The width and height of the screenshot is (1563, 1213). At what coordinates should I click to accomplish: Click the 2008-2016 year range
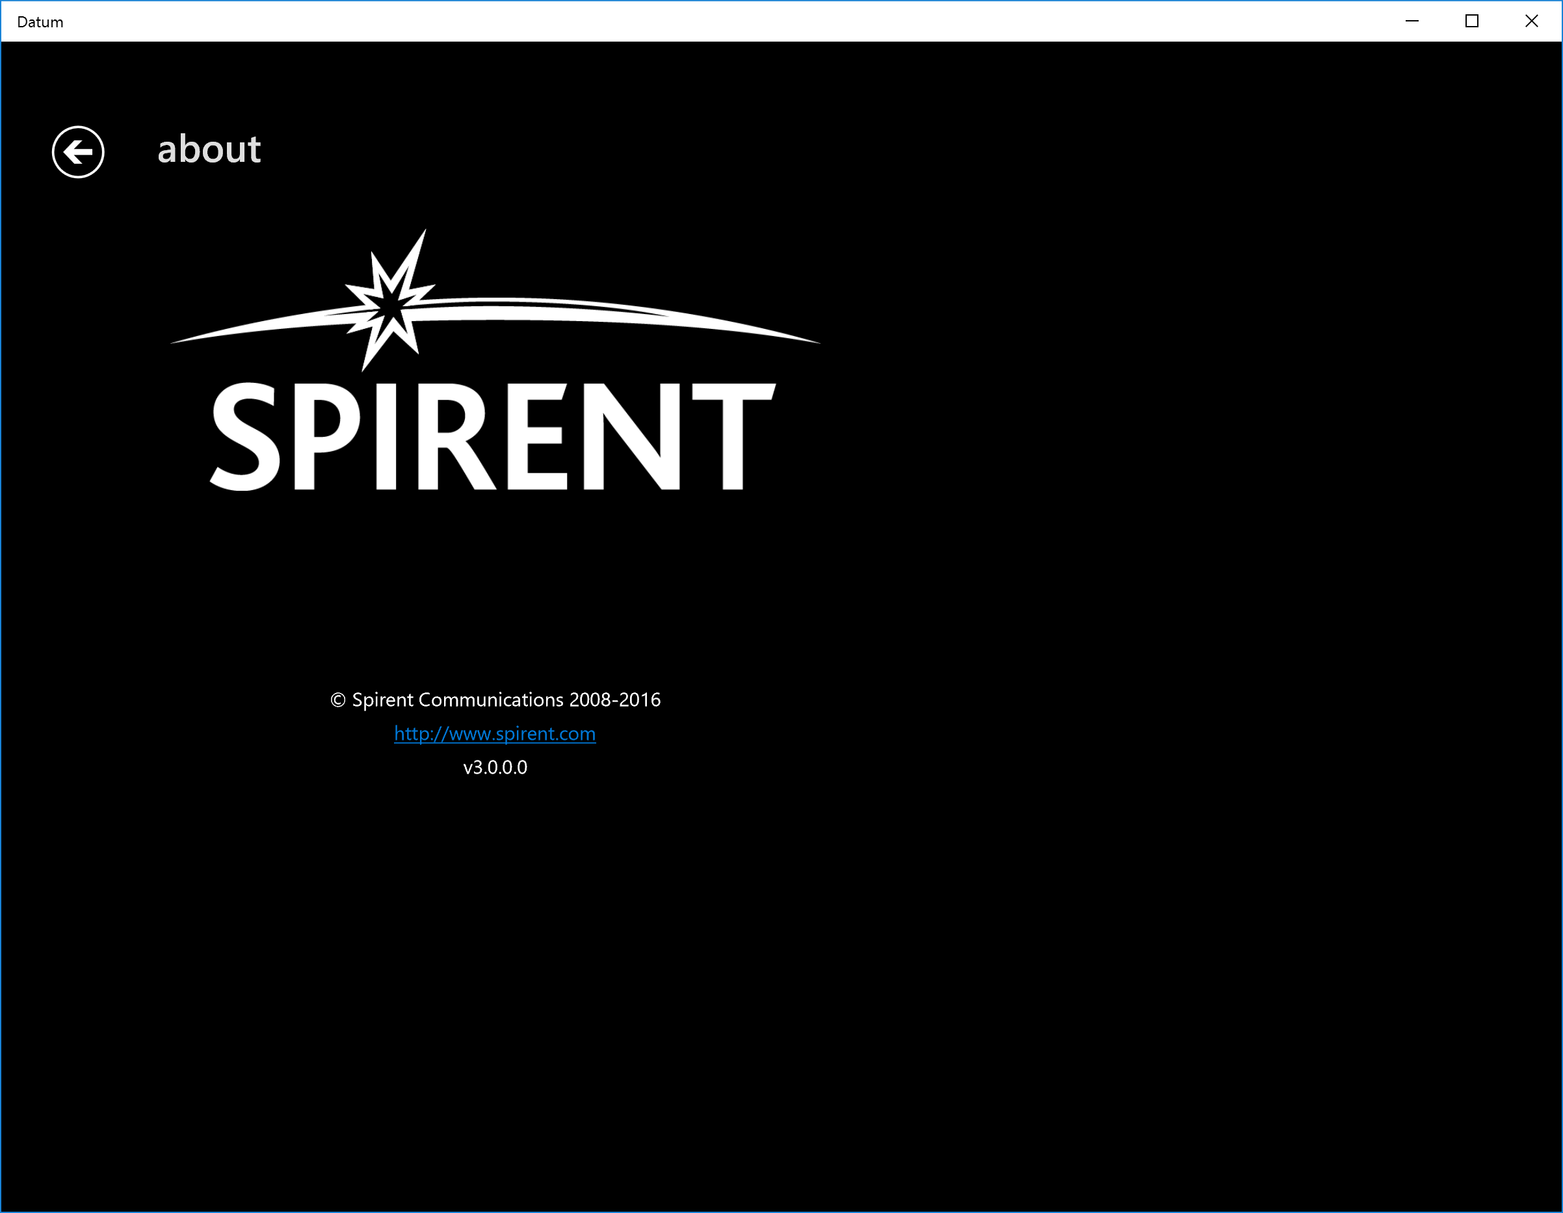click(615, 700)
